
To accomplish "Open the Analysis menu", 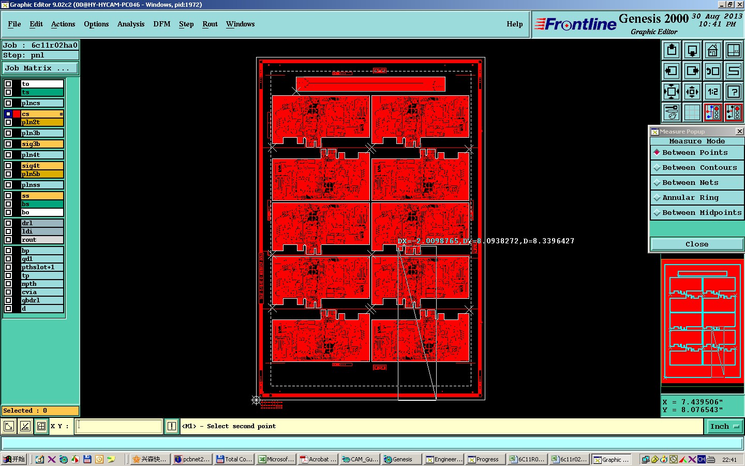I will point(131,24).
